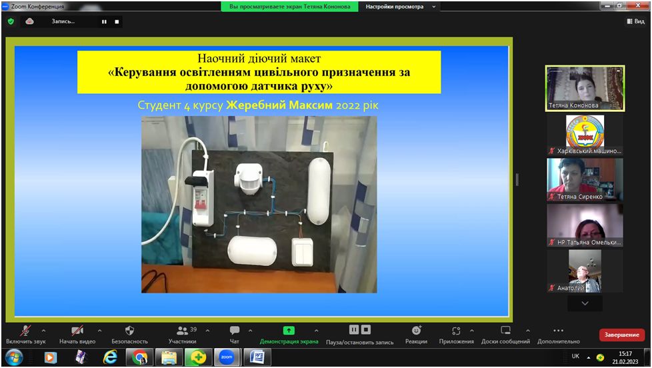
Task: Open share options arrow beside Демонстрация экрана
Action: [x=317, y=331]
